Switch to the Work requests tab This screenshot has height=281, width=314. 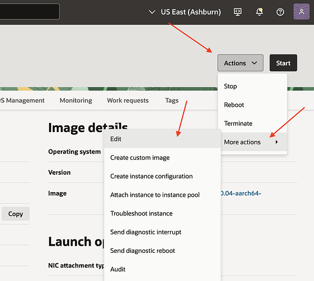(x=128, y=101)
